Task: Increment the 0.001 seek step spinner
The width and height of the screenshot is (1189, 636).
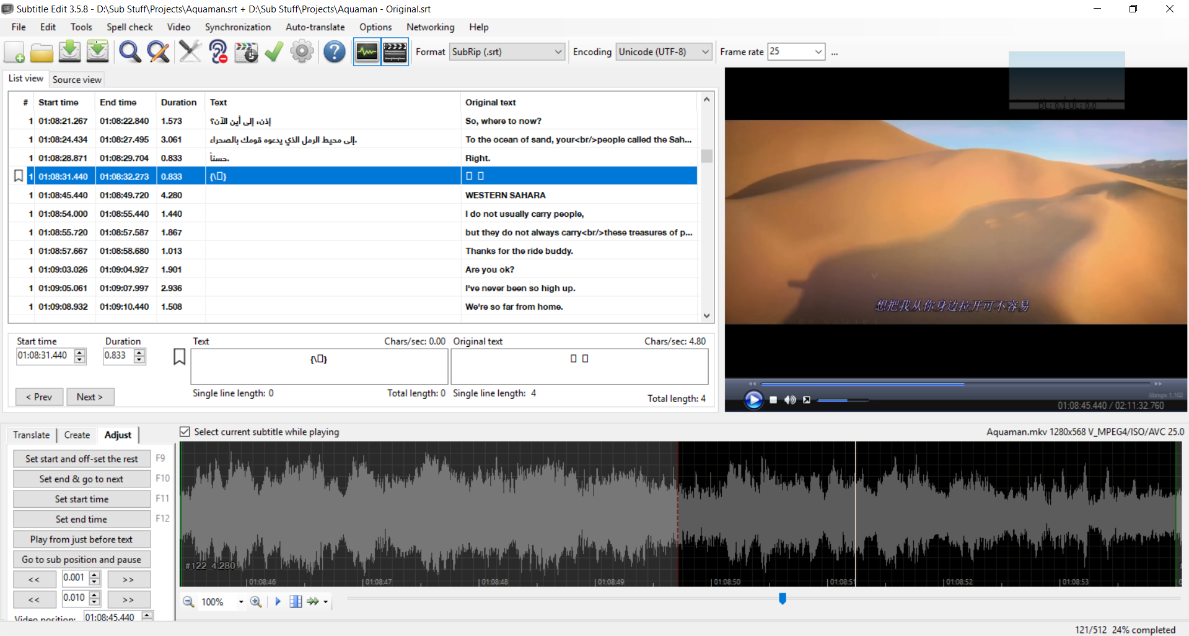Action: coord(95,575)
